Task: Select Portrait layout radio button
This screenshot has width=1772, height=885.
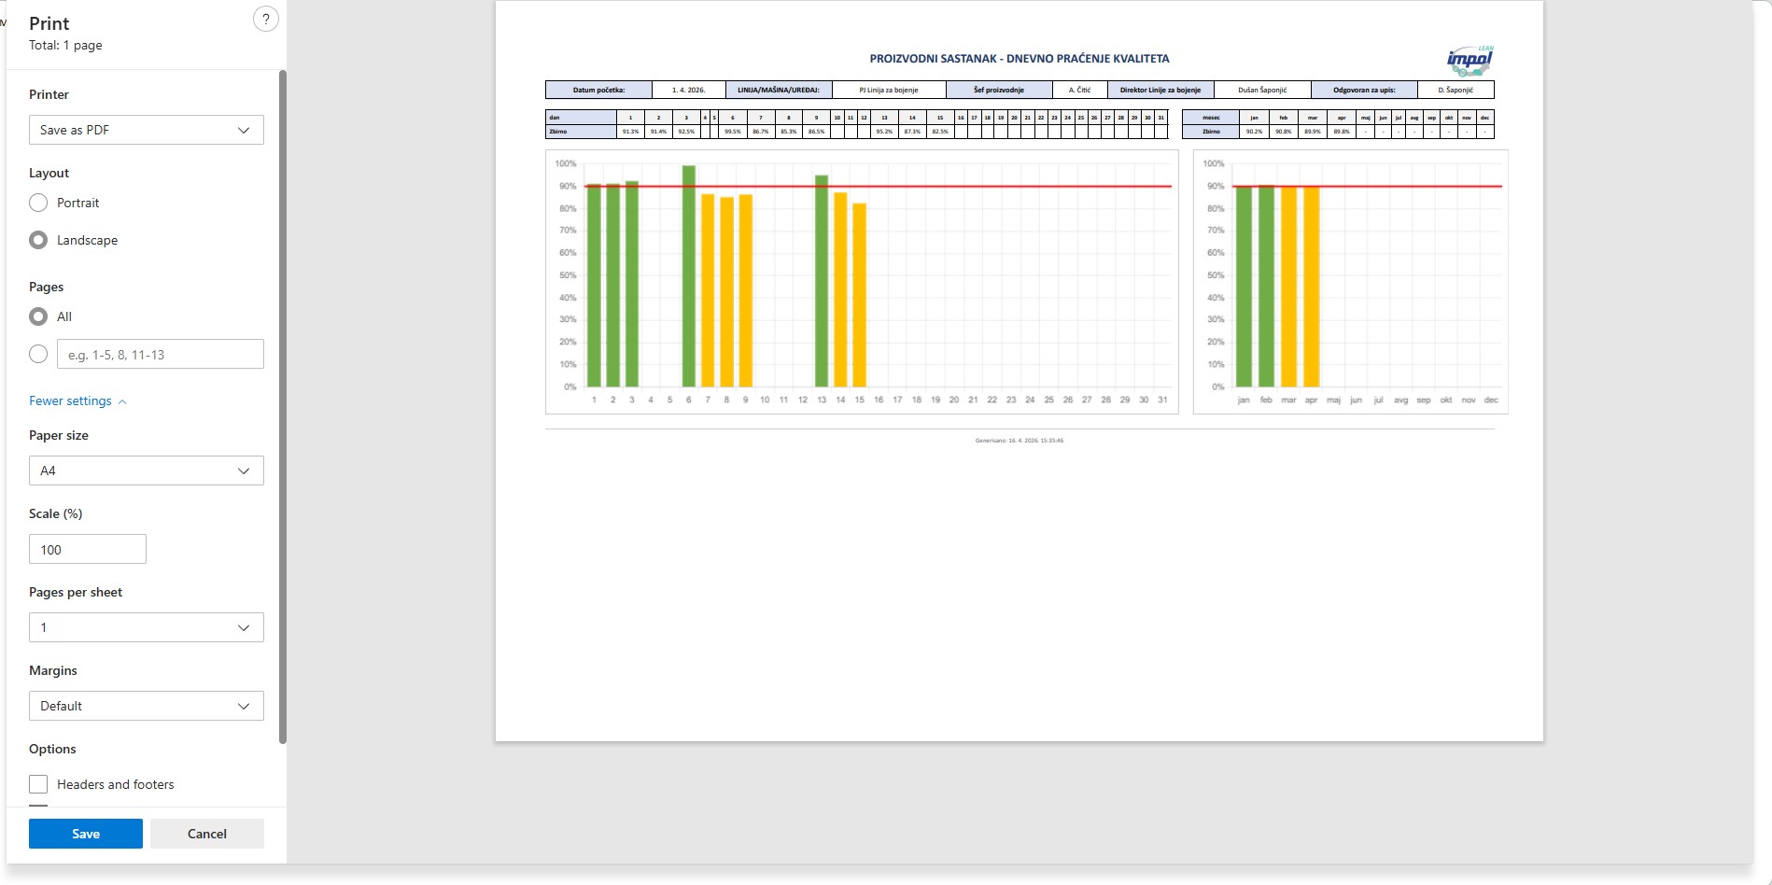Action: (38, 203)
